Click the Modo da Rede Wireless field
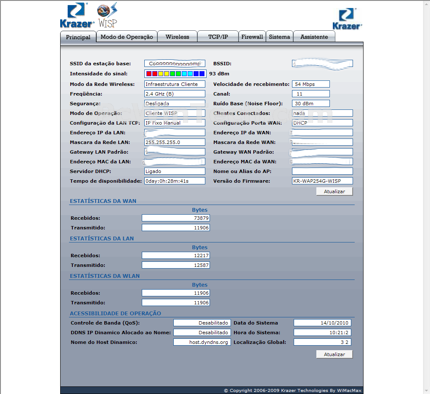This screenshot has height=394, width=430. [x=175, y=84]
